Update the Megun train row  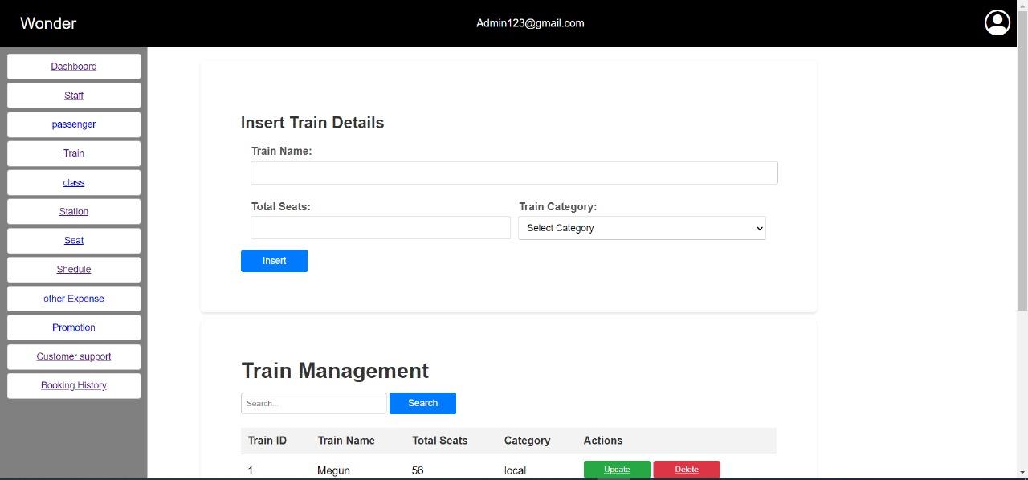pos(617,470)
